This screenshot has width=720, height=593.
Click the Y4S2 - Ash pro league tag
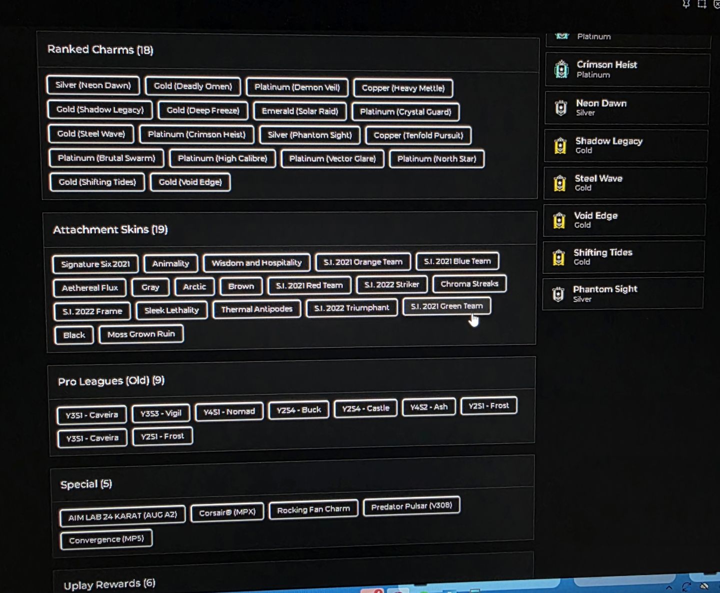point(429,407)
